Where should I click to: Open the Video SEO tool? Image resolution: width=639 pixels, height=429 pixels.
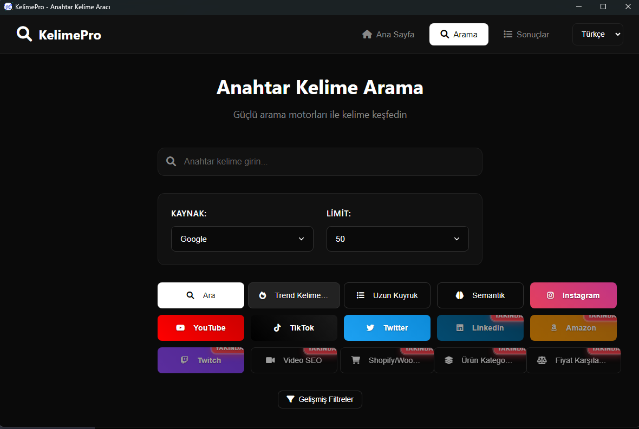(x=294, y=360)
